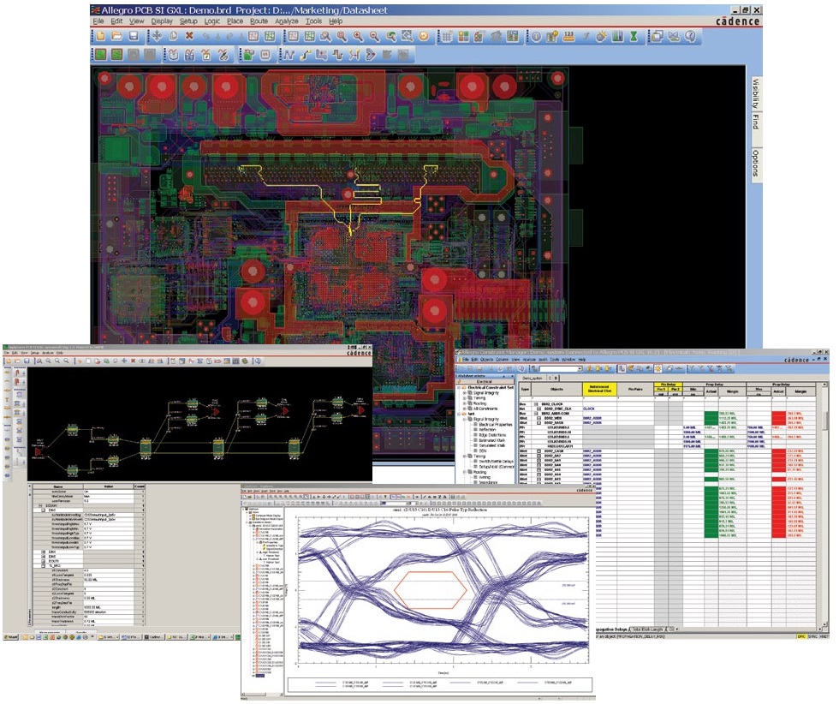The height and width of the screenshot is (704, 839).
Task: Select the Slide trace icon
Action: click(322, 54)
